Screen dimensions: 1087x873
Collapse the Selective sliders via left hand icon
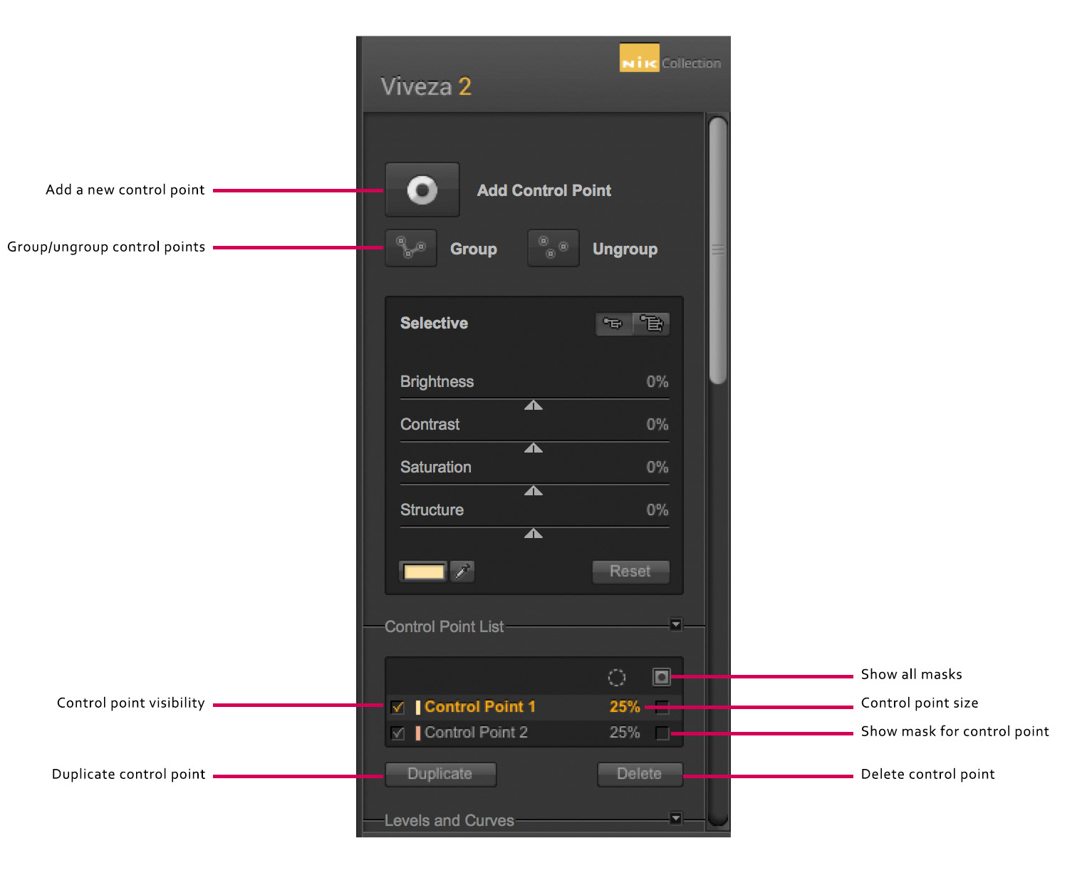click(x=613, y=324)
